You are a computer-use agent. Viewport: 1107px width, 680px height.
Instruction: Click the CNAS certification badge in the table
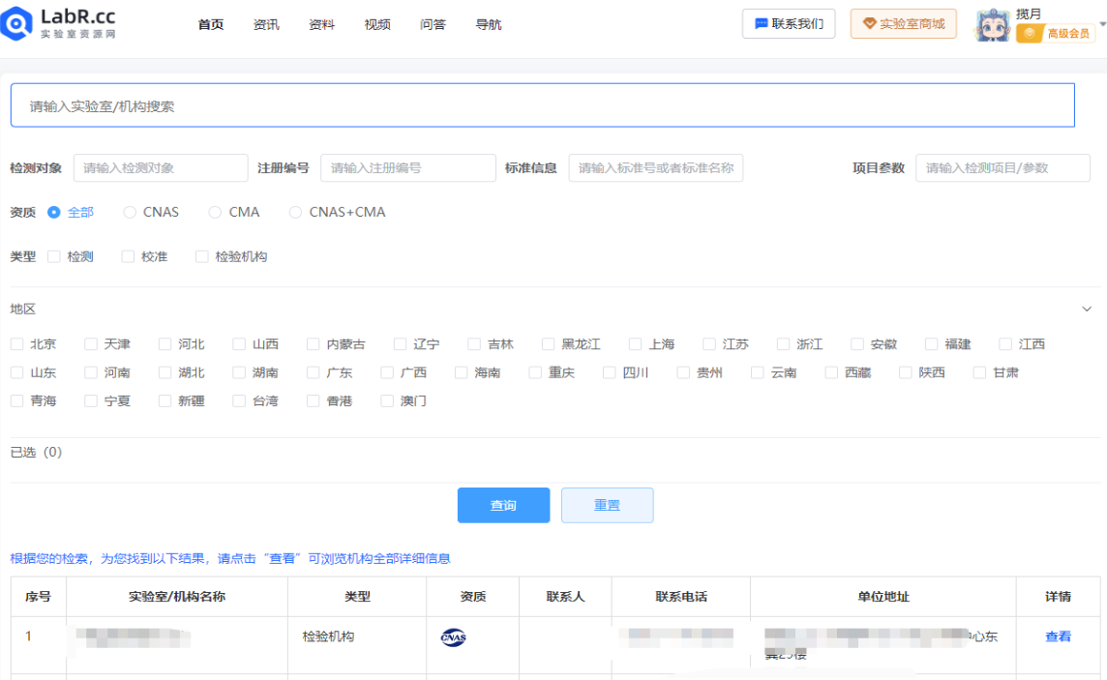click(452, 637)
